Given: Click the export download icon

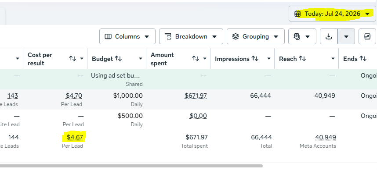Looking at the screenshot, I should 329,36.
